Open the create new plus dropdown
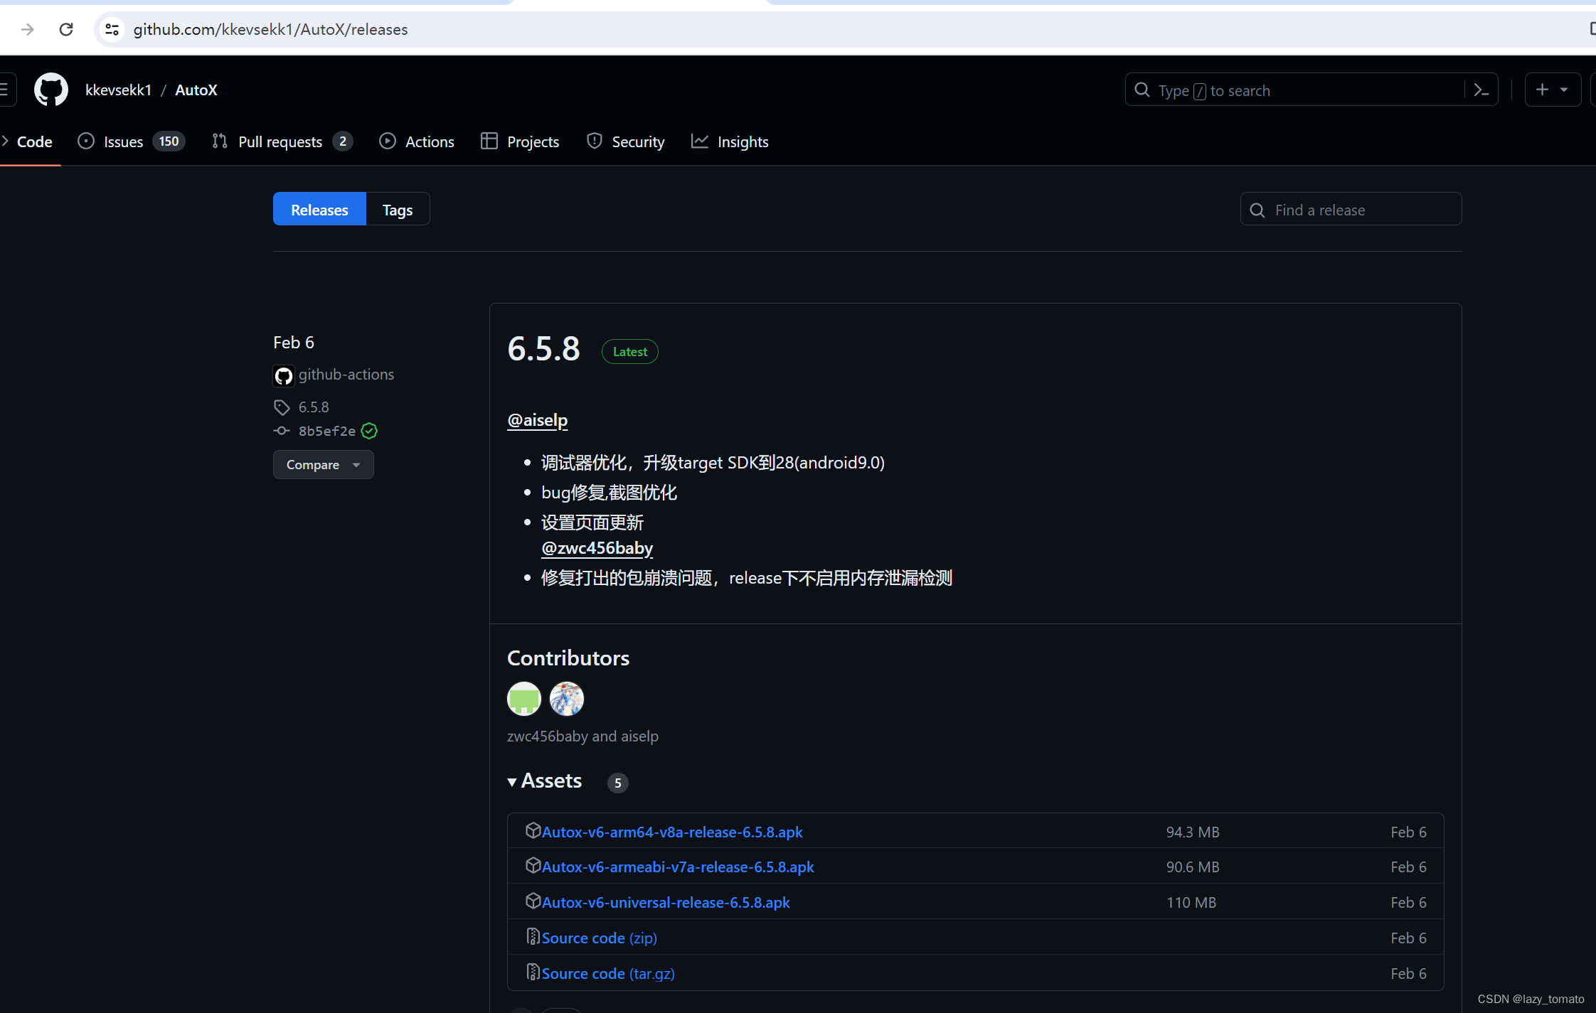The width and height of the screenshot is (1596, 1013). (x=1552, y=90)
